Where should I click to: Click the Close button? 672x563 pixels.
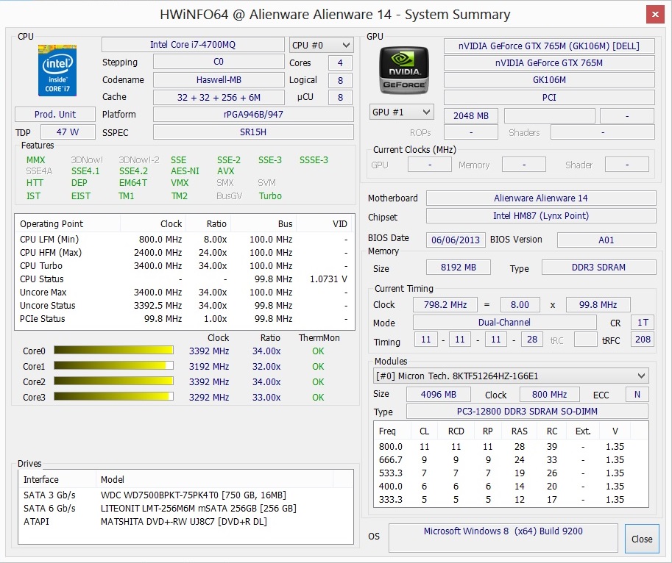pyautogui.click(x=642, y=539)
